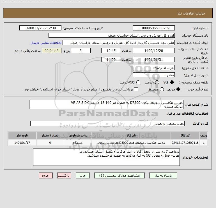Click the delivery province field خراسان رضوی

[x=154, y=68]
